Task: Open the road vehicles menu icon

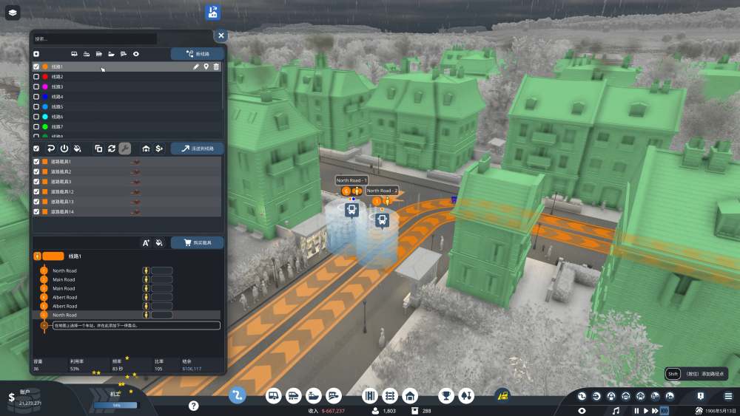Action: coord(273,396)
